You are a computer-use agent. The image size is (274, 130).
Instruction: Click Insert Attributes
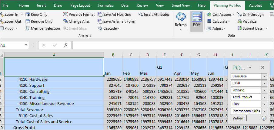coord(154,15)
